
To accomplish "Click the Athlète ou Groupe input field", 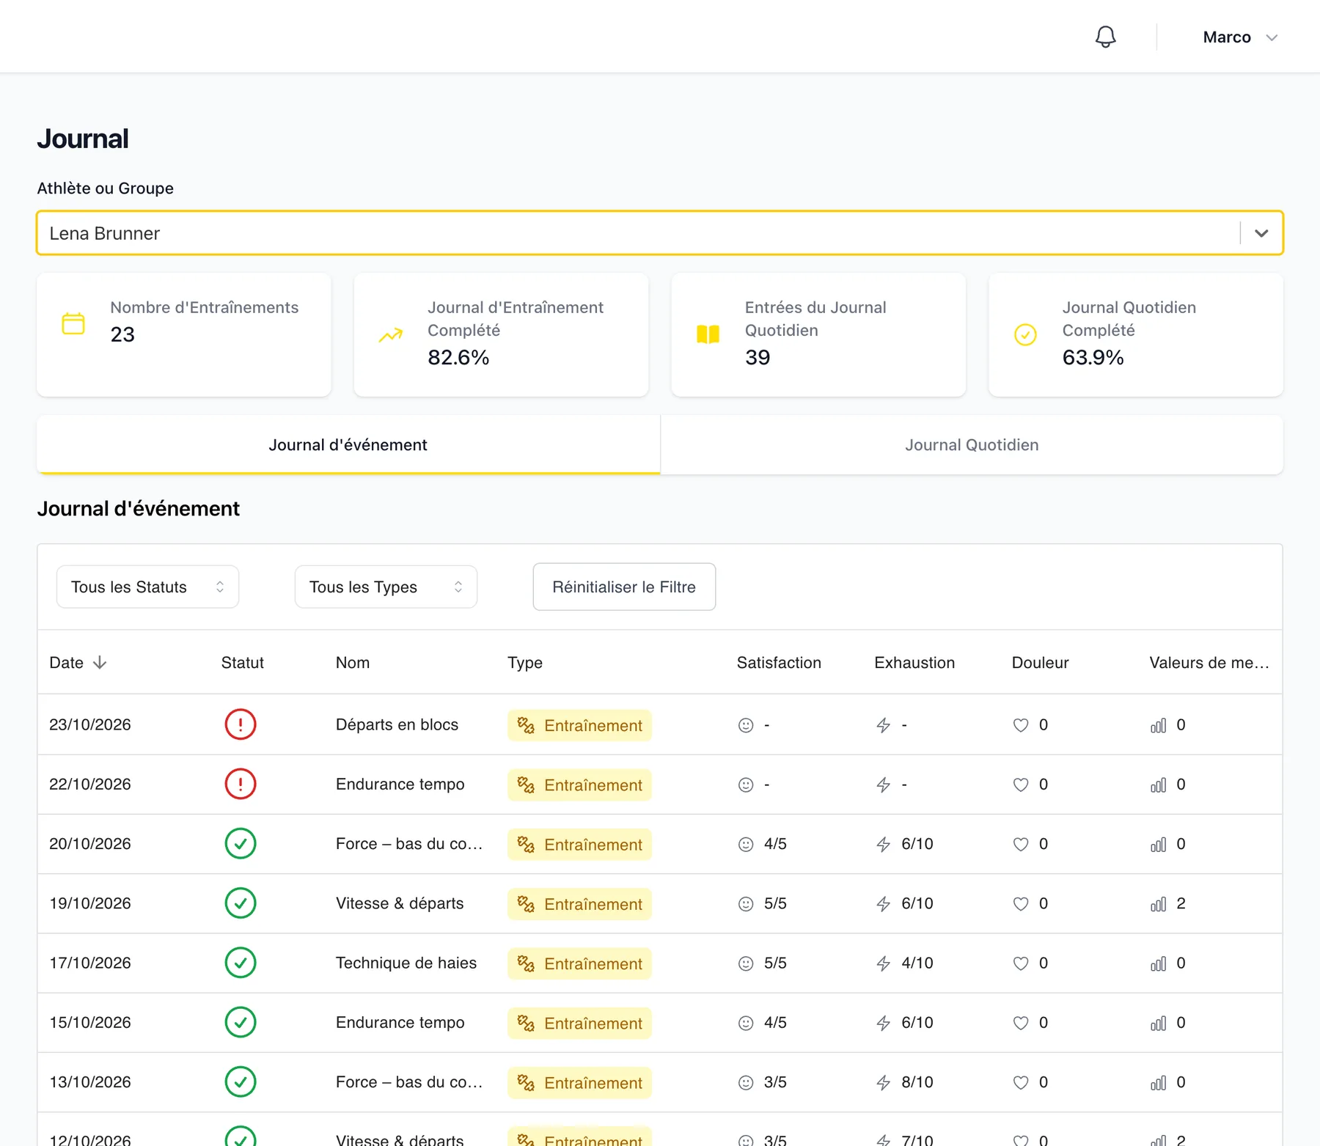I will coord(638,233).
